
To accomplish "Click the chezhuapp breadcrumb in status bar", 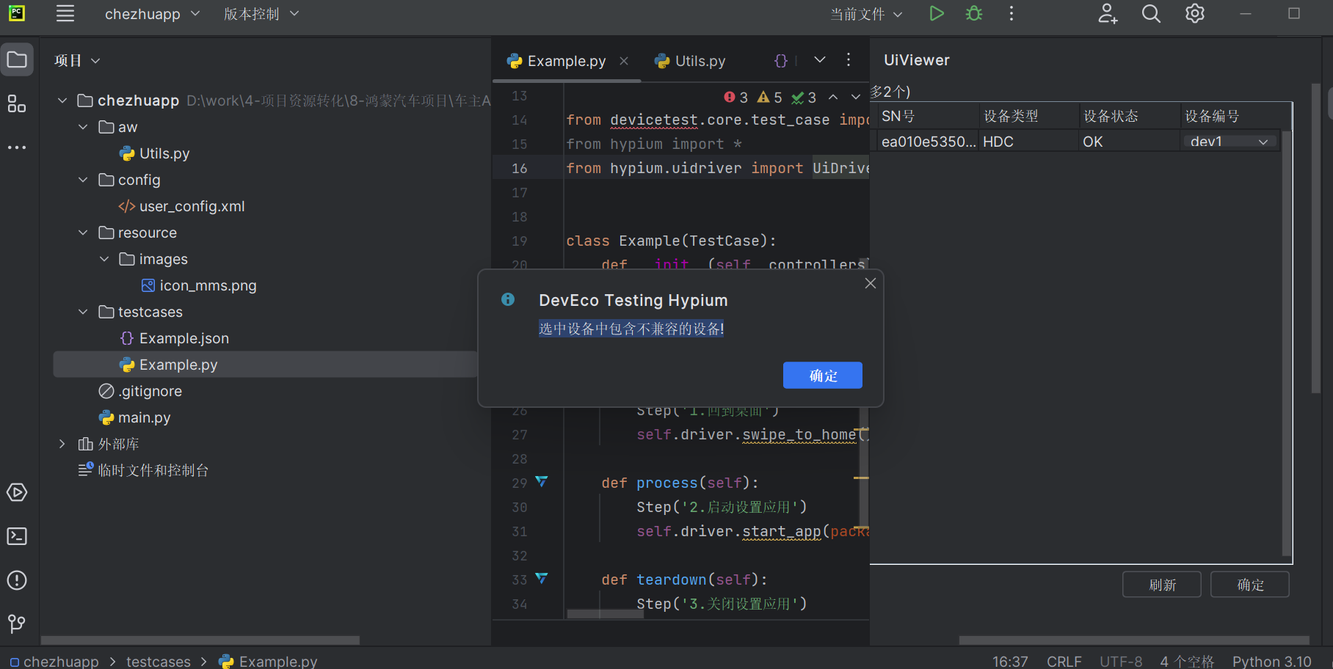I will (54, 661).
